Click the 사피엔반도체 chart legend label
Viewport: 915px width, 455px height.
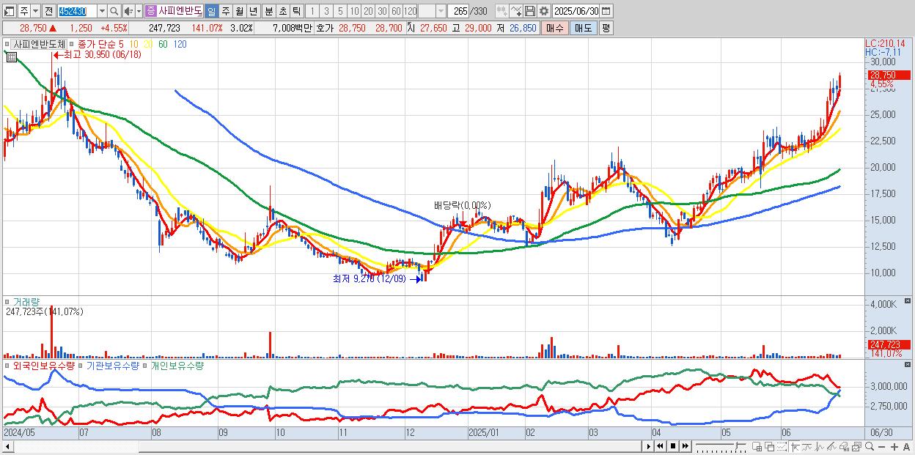[39, 44]
